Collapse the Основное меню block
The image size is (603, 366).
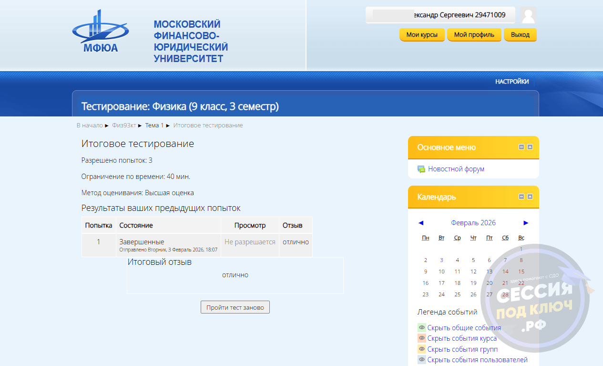point(521,147)
